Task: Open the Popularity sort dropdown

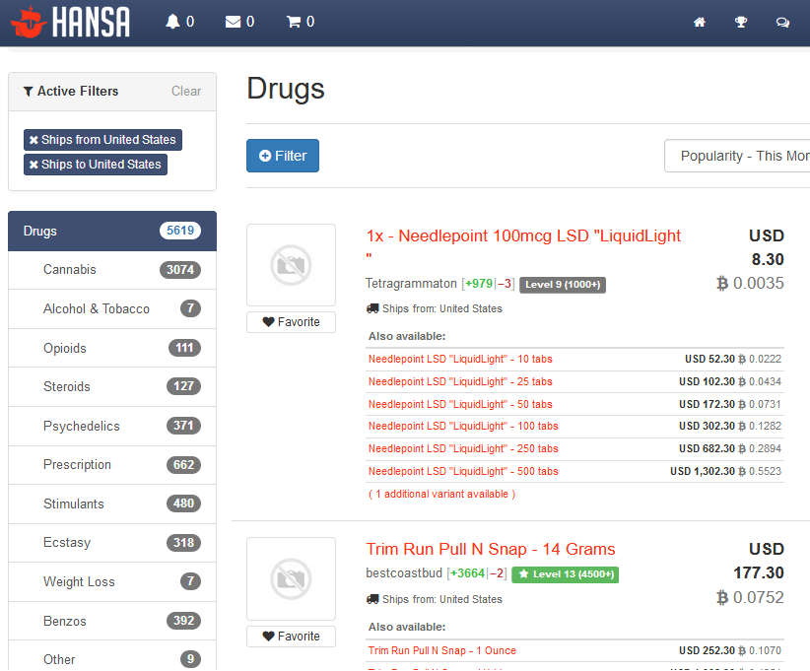Action: click(x=737, y=156)
